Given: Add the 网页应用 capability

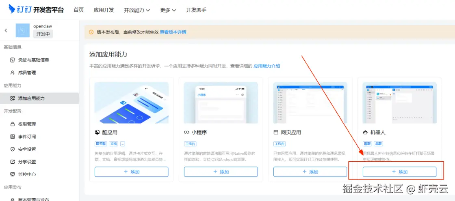Looking at the screenshot, I should pyautogui.click(x=310, y=172).
